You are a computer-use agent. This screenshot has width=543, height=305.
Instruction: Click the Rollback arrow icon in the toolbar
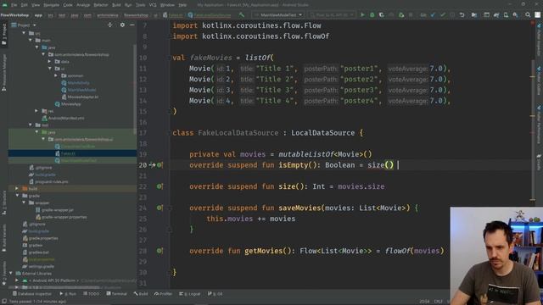pos(462,15)
